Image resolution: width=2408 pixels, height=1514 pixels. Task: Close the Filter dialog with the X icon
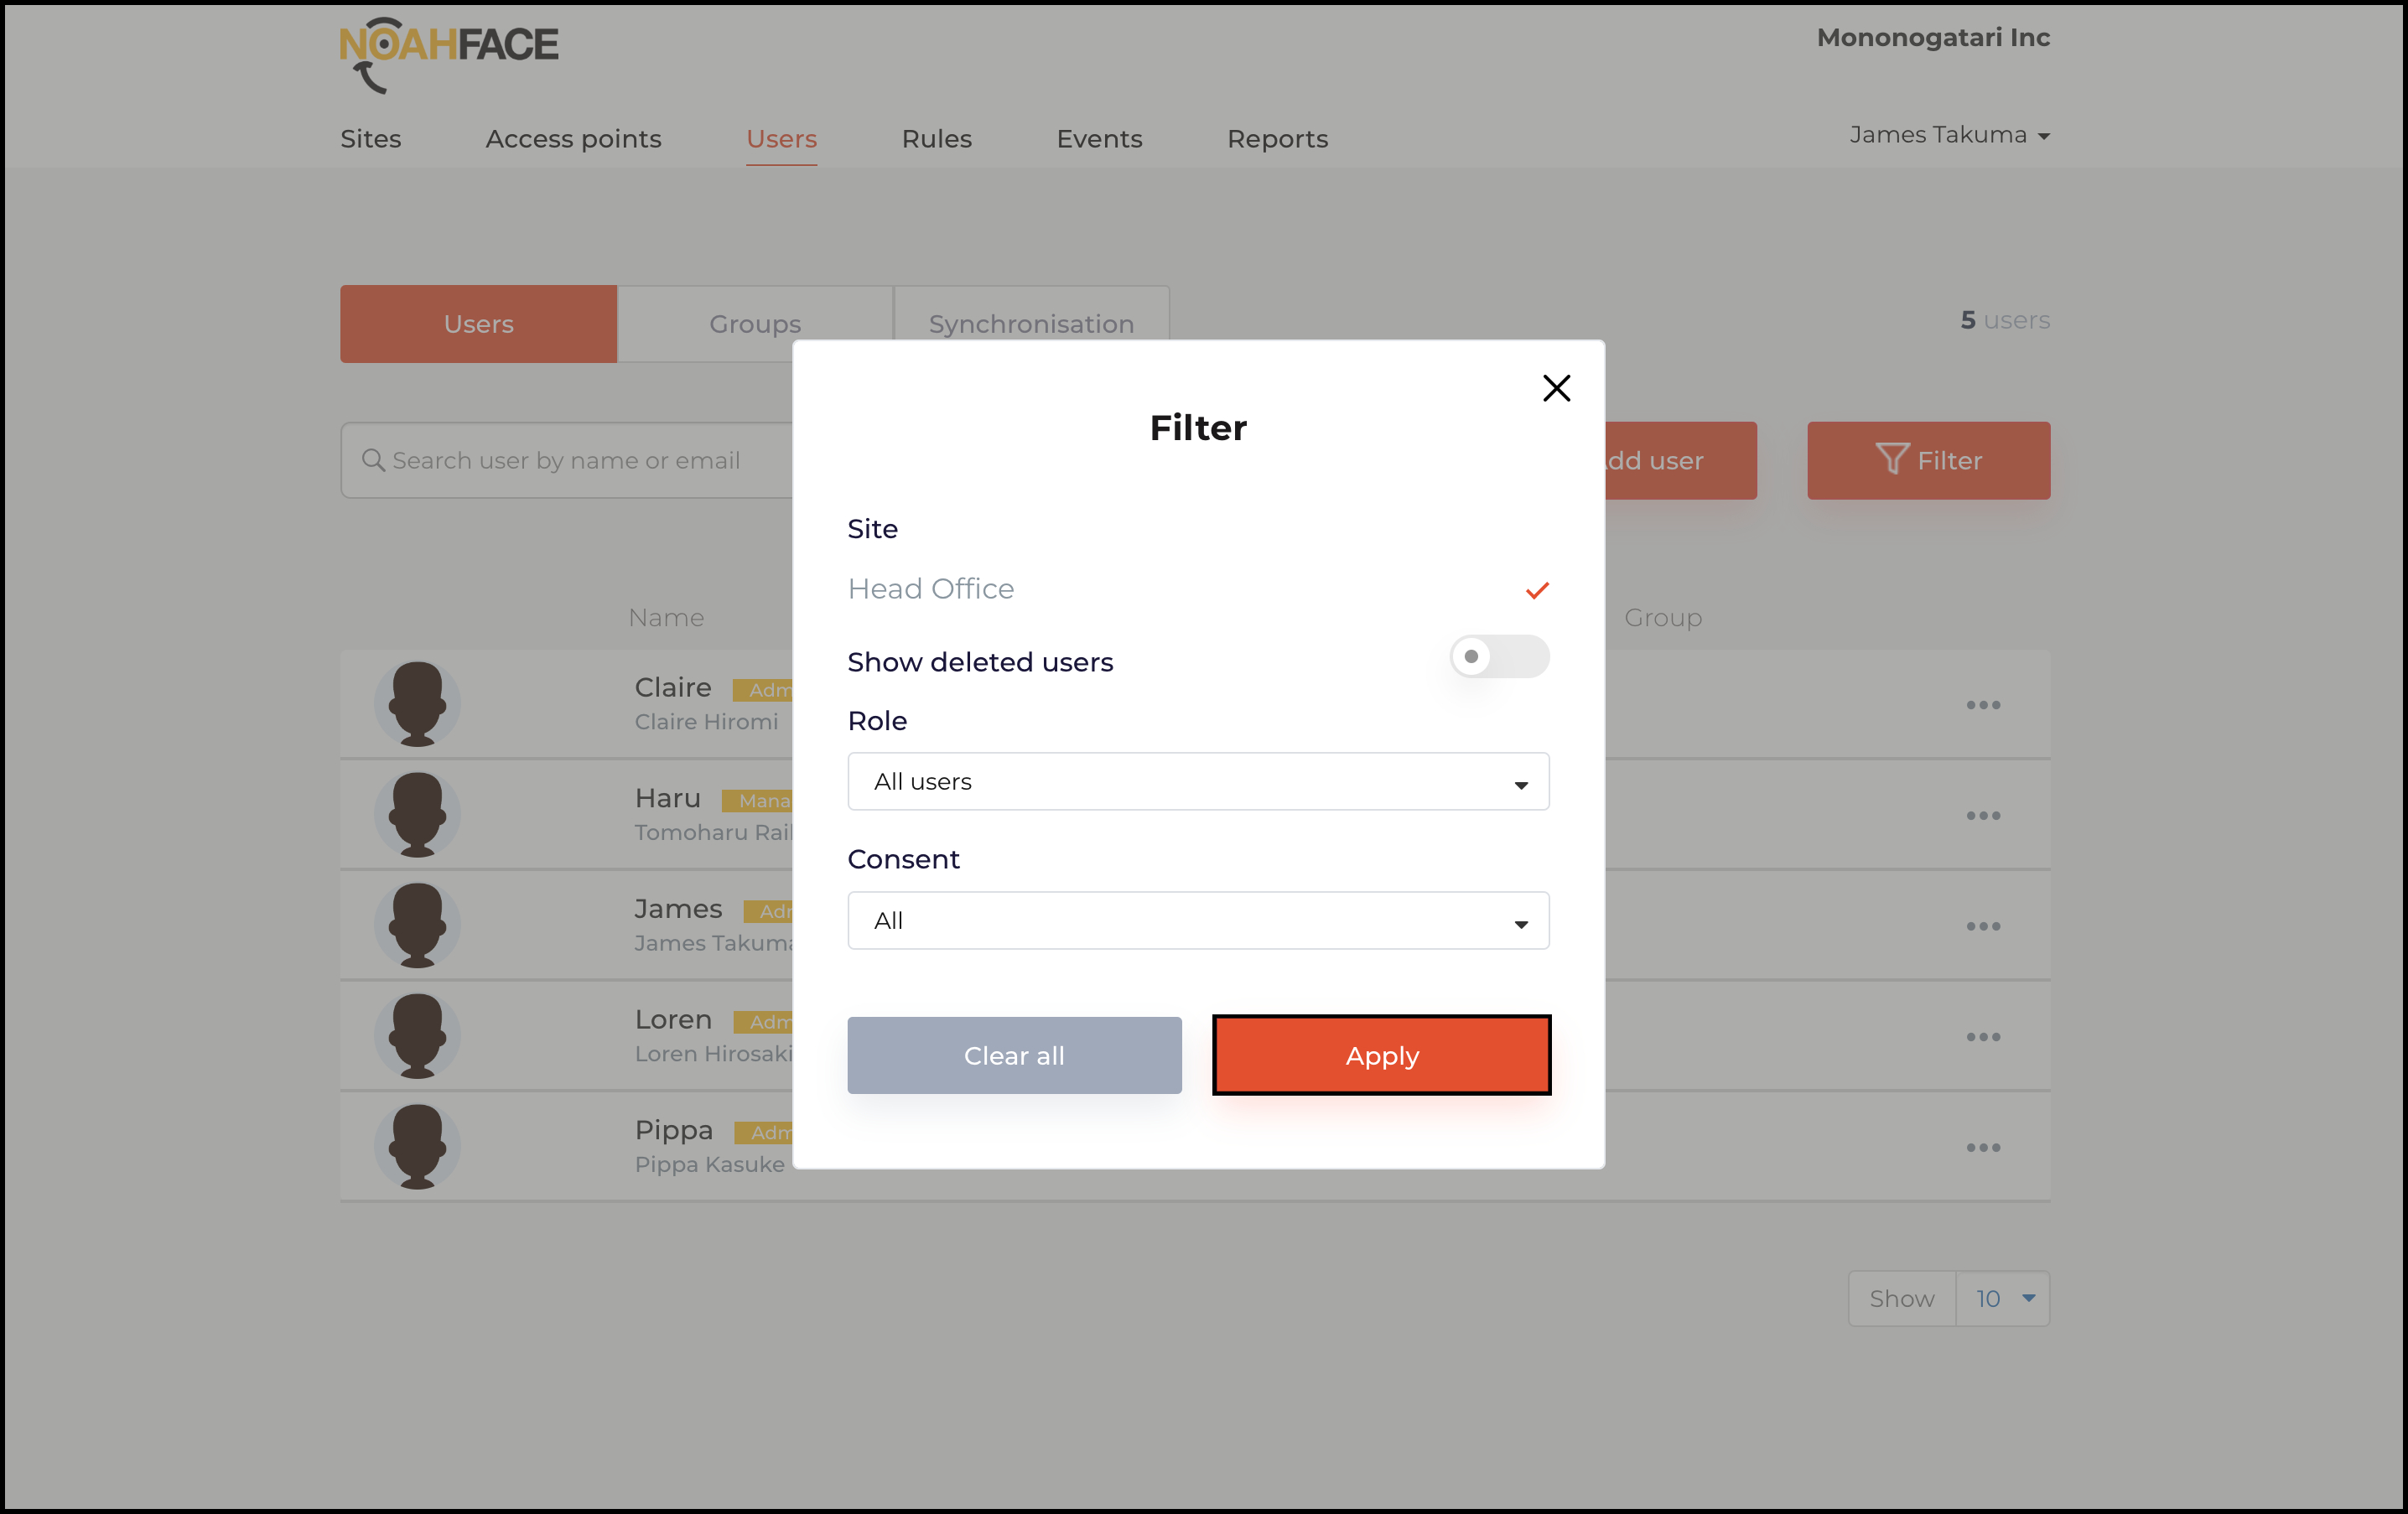tap(1556, 388)
